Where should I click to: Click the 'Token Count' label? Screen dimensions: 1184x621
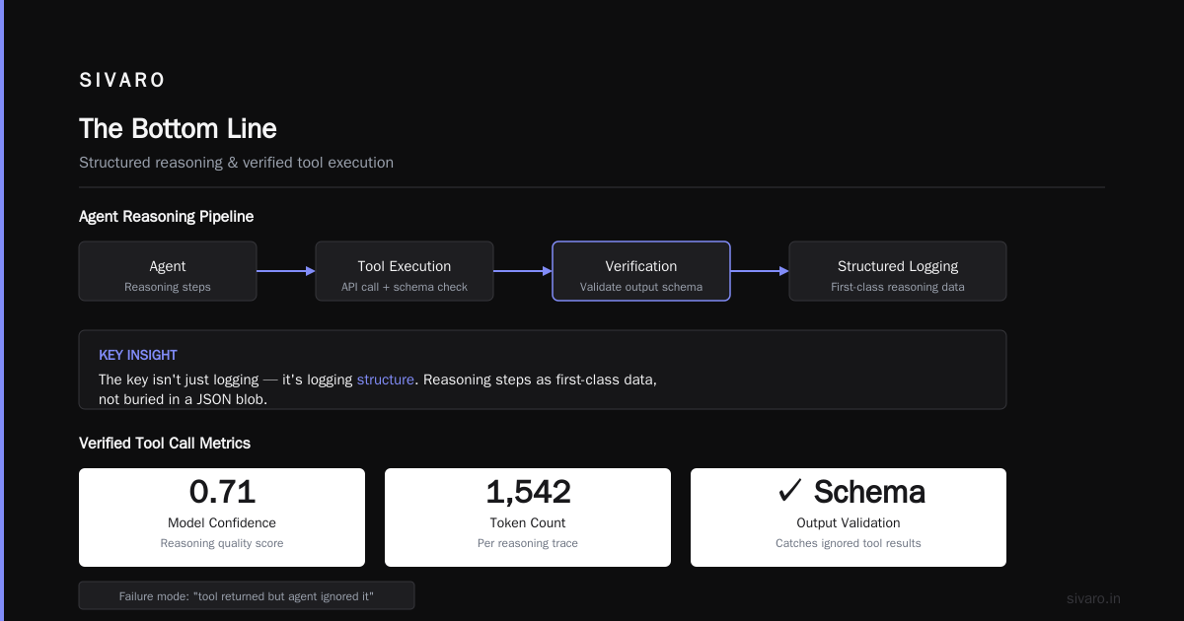(x=528, y=523)
